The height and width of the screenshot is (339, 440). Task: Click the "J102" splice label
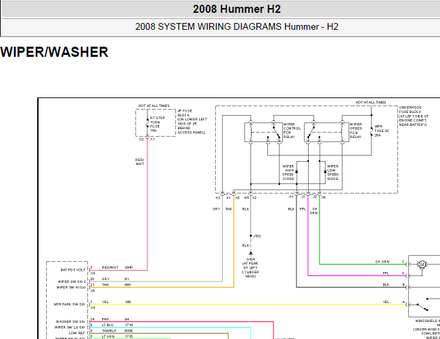257,236
